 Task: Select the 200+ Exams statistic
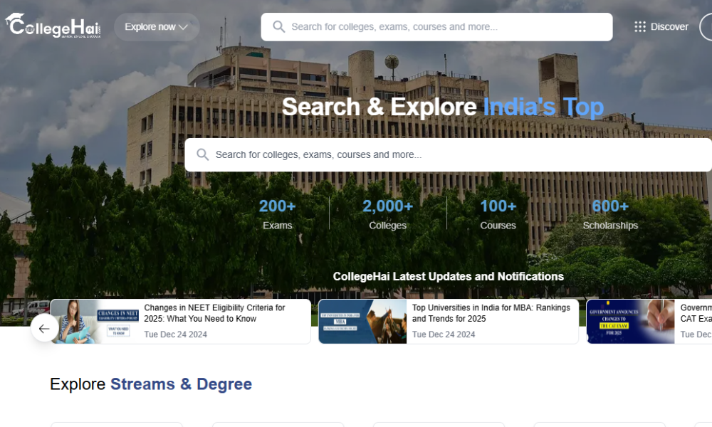click(278, 213)
